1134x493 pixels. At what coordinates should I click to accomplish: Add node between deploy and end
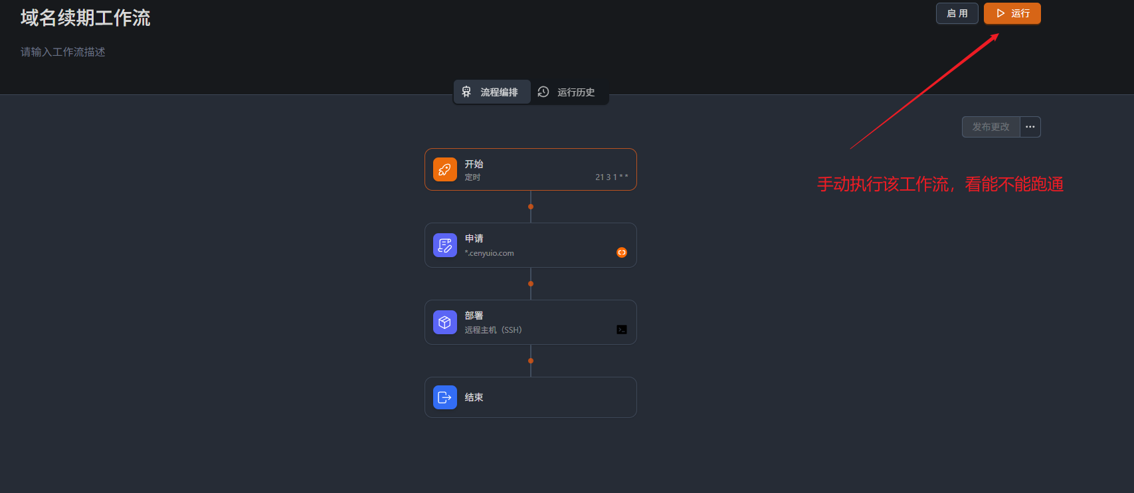[x=531, y=361]
